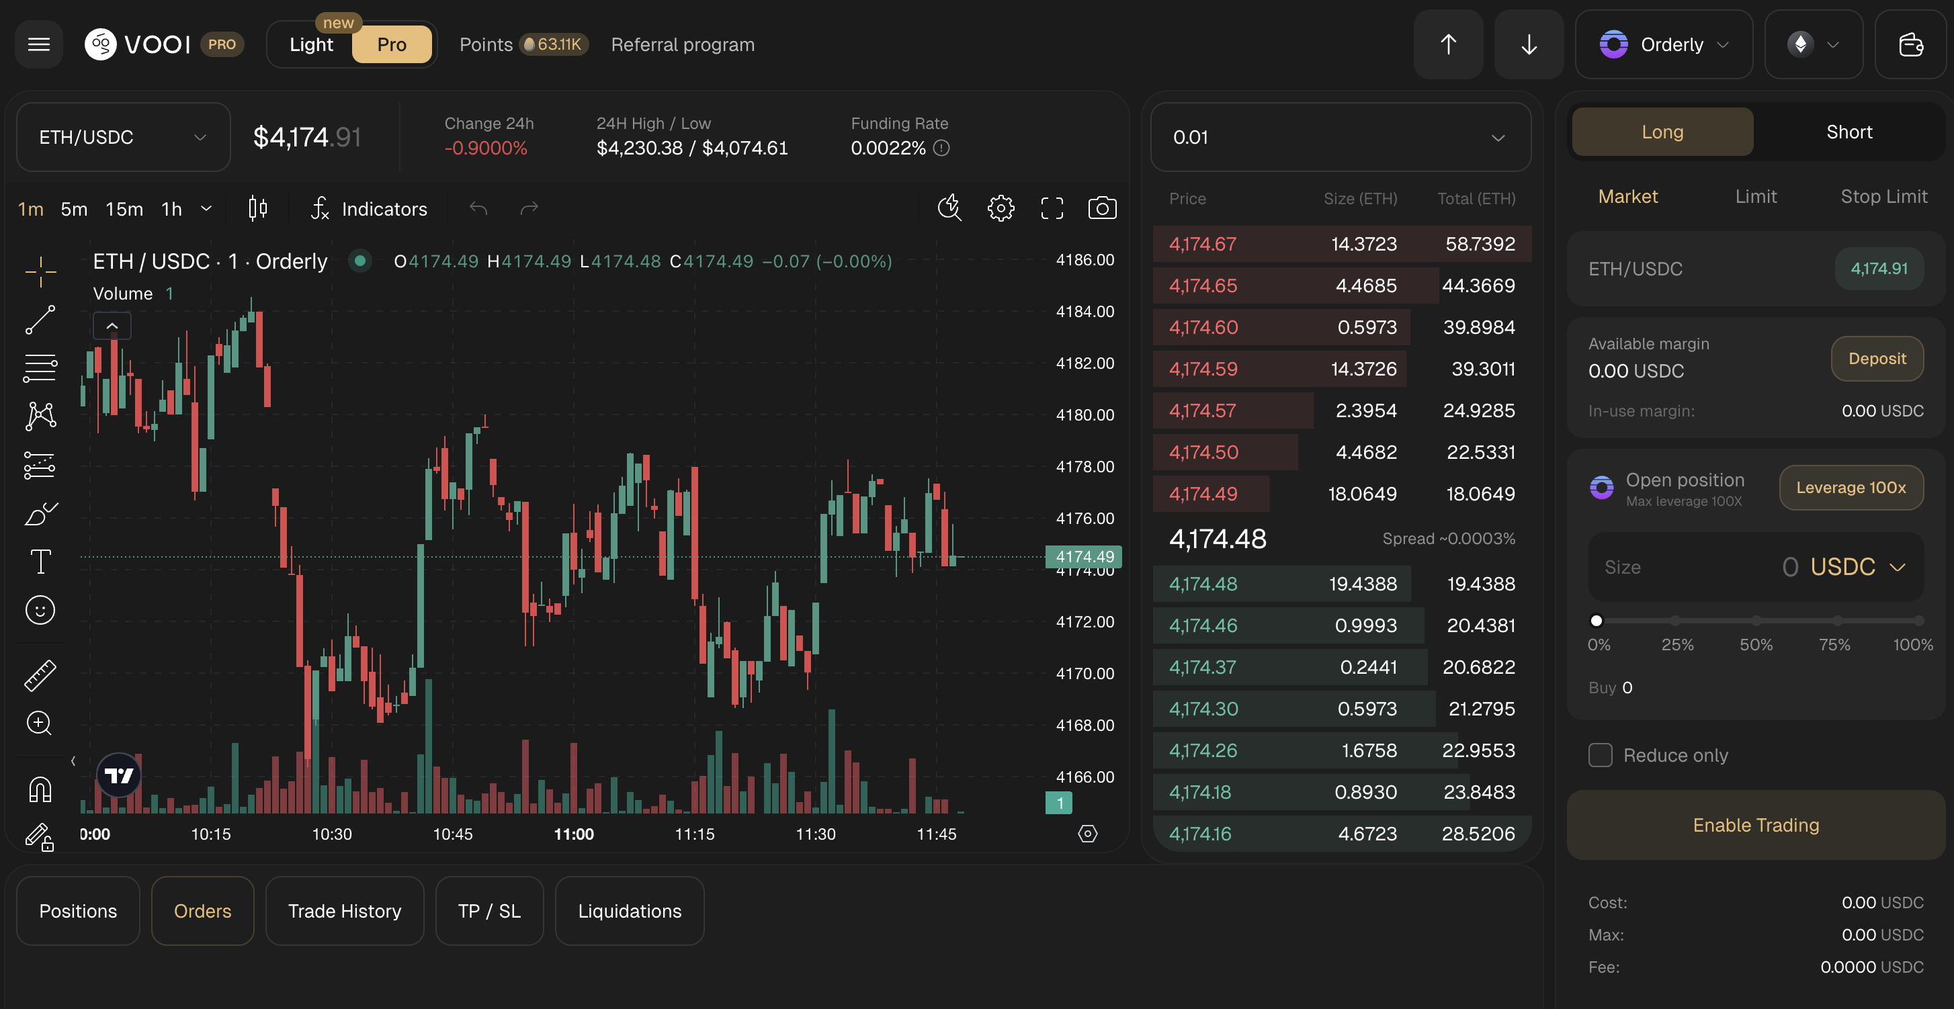Select the Fibonacci retracement tool
Screen dimensions: 1954x1009
40,368
